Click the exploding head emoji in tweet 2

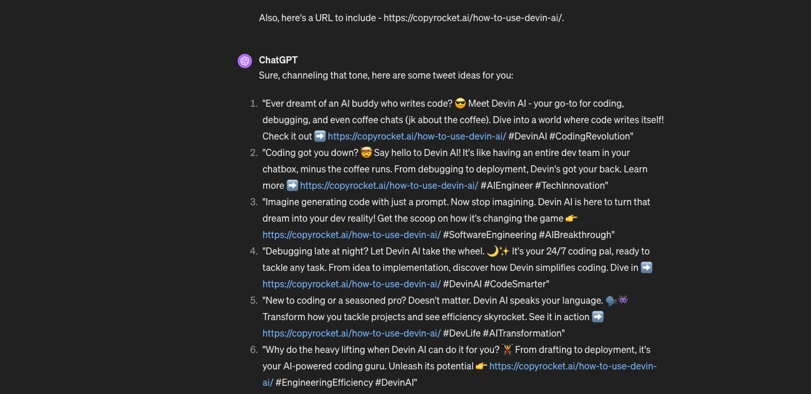click(366, 153)
